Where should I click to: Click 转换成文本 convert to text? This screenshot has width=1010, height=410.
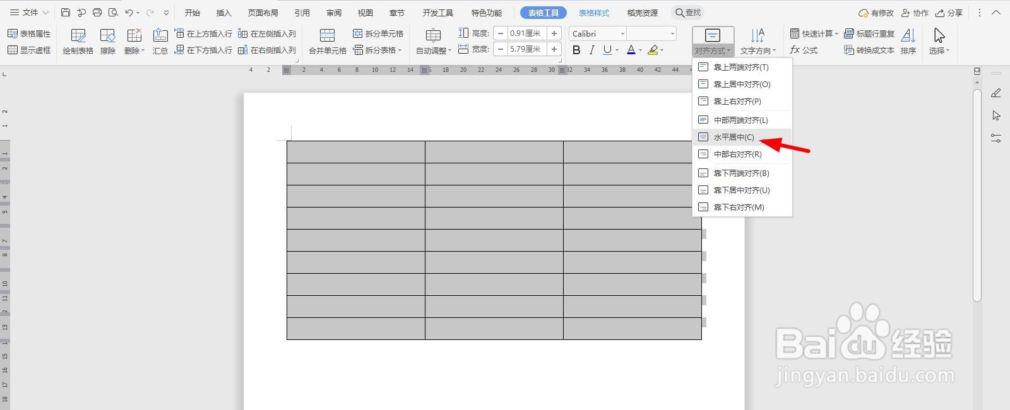pos(869,50)
